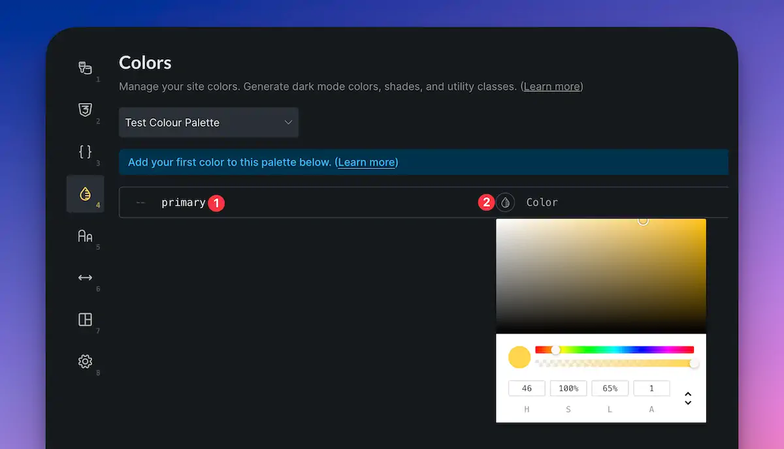
Task: Click the rainbow hue slider
Action: click(614, 349)
